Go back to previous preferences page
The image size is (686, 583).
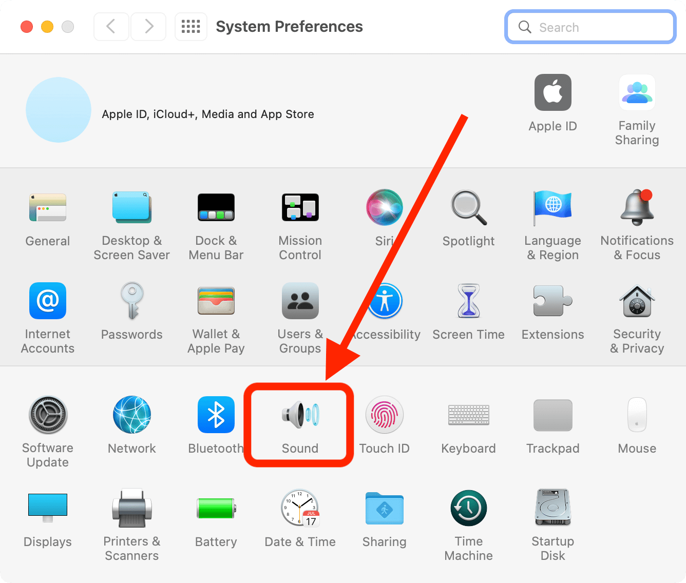[111, 26]
